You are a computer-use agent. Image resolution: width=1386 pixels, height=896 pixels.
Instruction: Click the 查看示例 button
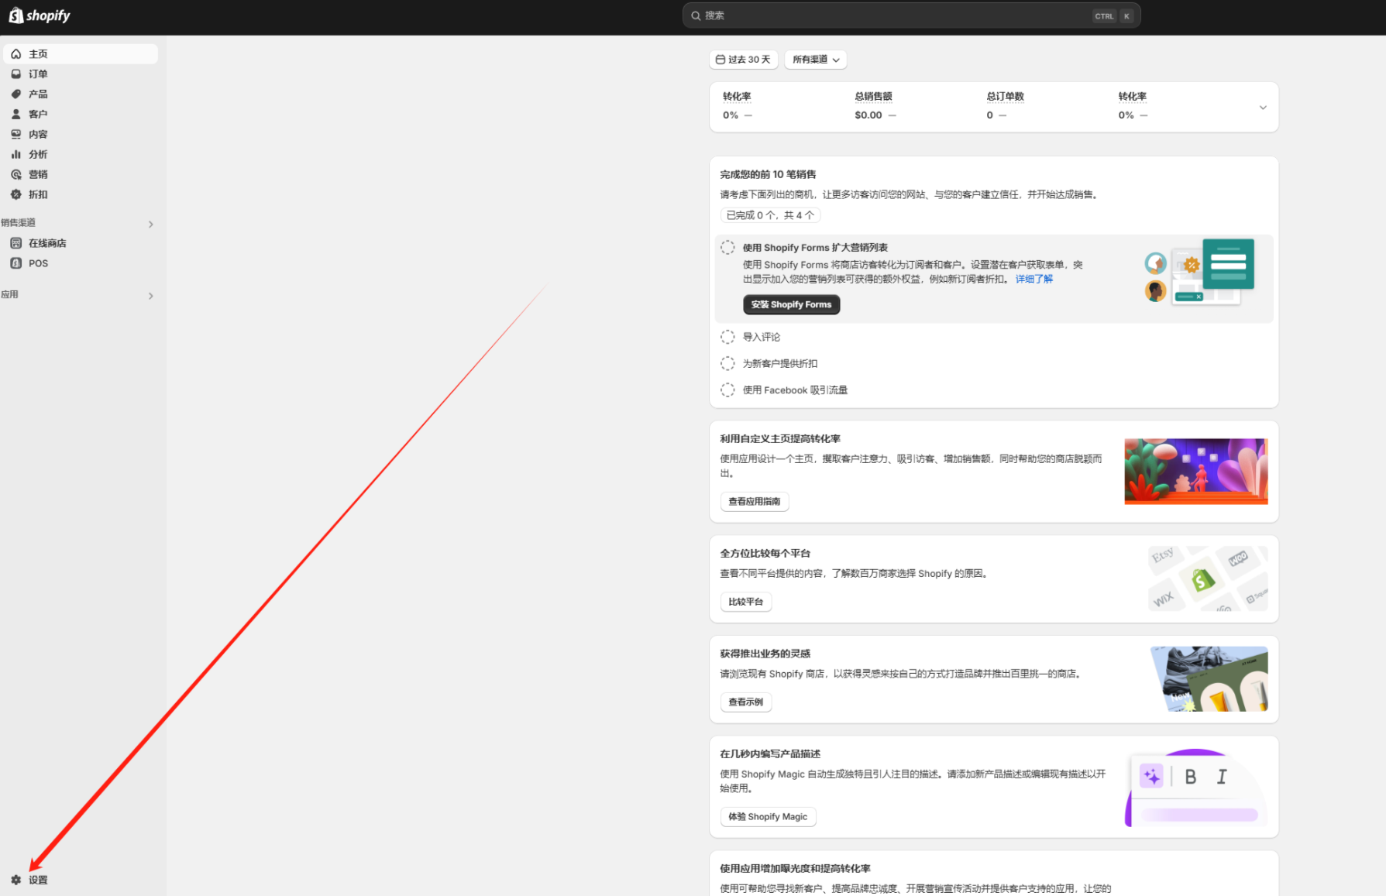[x=745, y=702]
